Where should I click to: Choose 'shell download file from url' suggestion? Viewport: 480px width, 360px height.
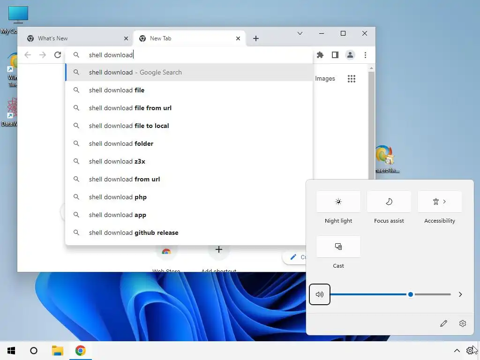tap(189, 108)
